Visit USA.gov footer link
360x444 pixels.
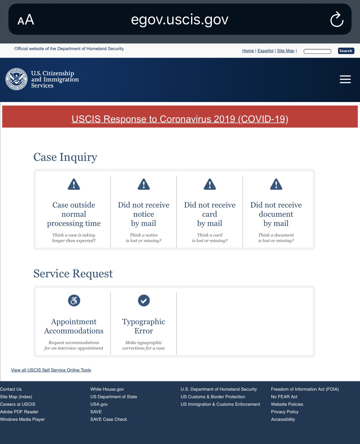[x=99, y=404]
